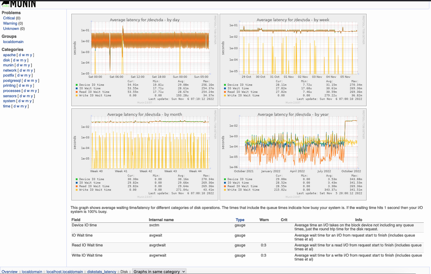Click the Info column header
This screenshot has width=431, height=274.
(359, 220)
